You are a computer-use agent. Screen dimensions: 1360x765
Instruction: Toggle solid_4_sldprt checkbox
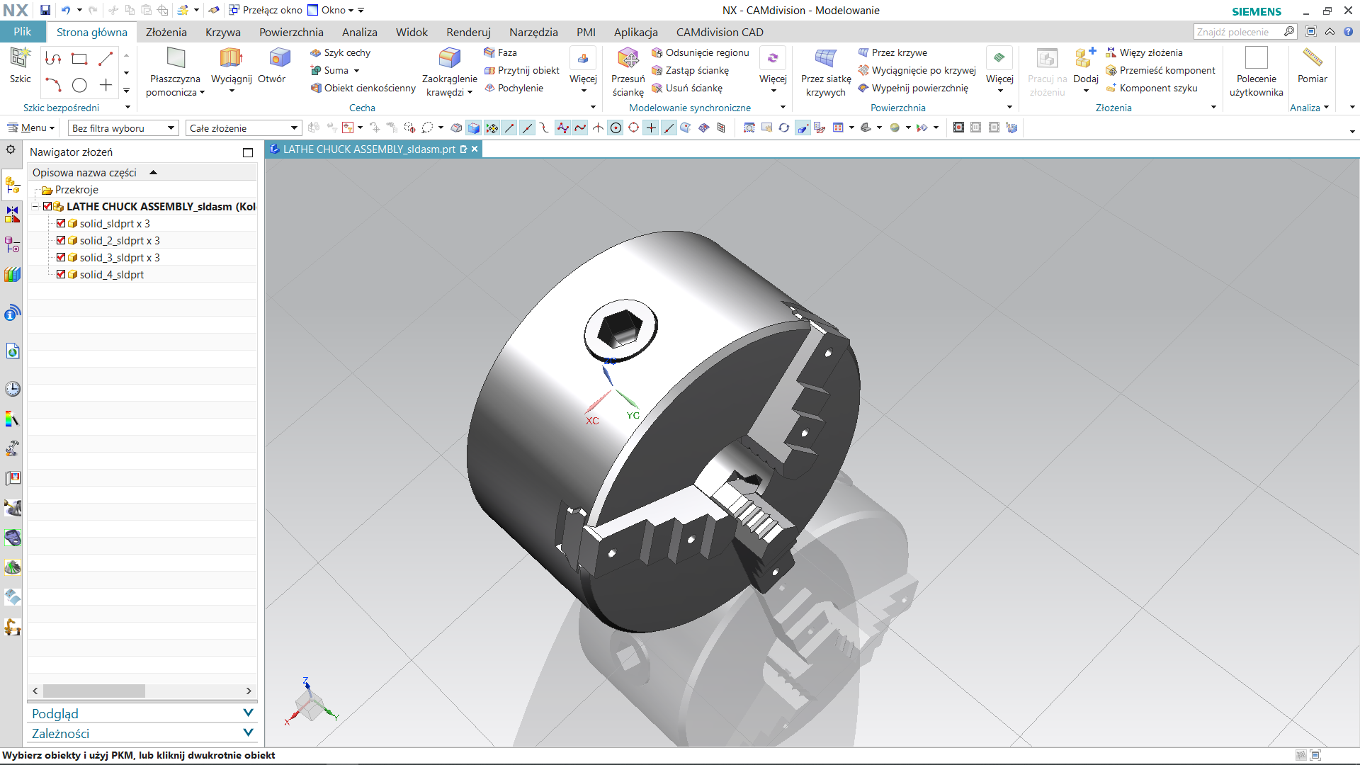(61, 274)
